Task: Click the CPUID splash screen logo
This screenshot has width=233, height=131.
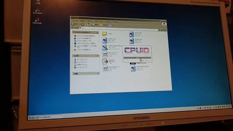Action: [137, 51]
